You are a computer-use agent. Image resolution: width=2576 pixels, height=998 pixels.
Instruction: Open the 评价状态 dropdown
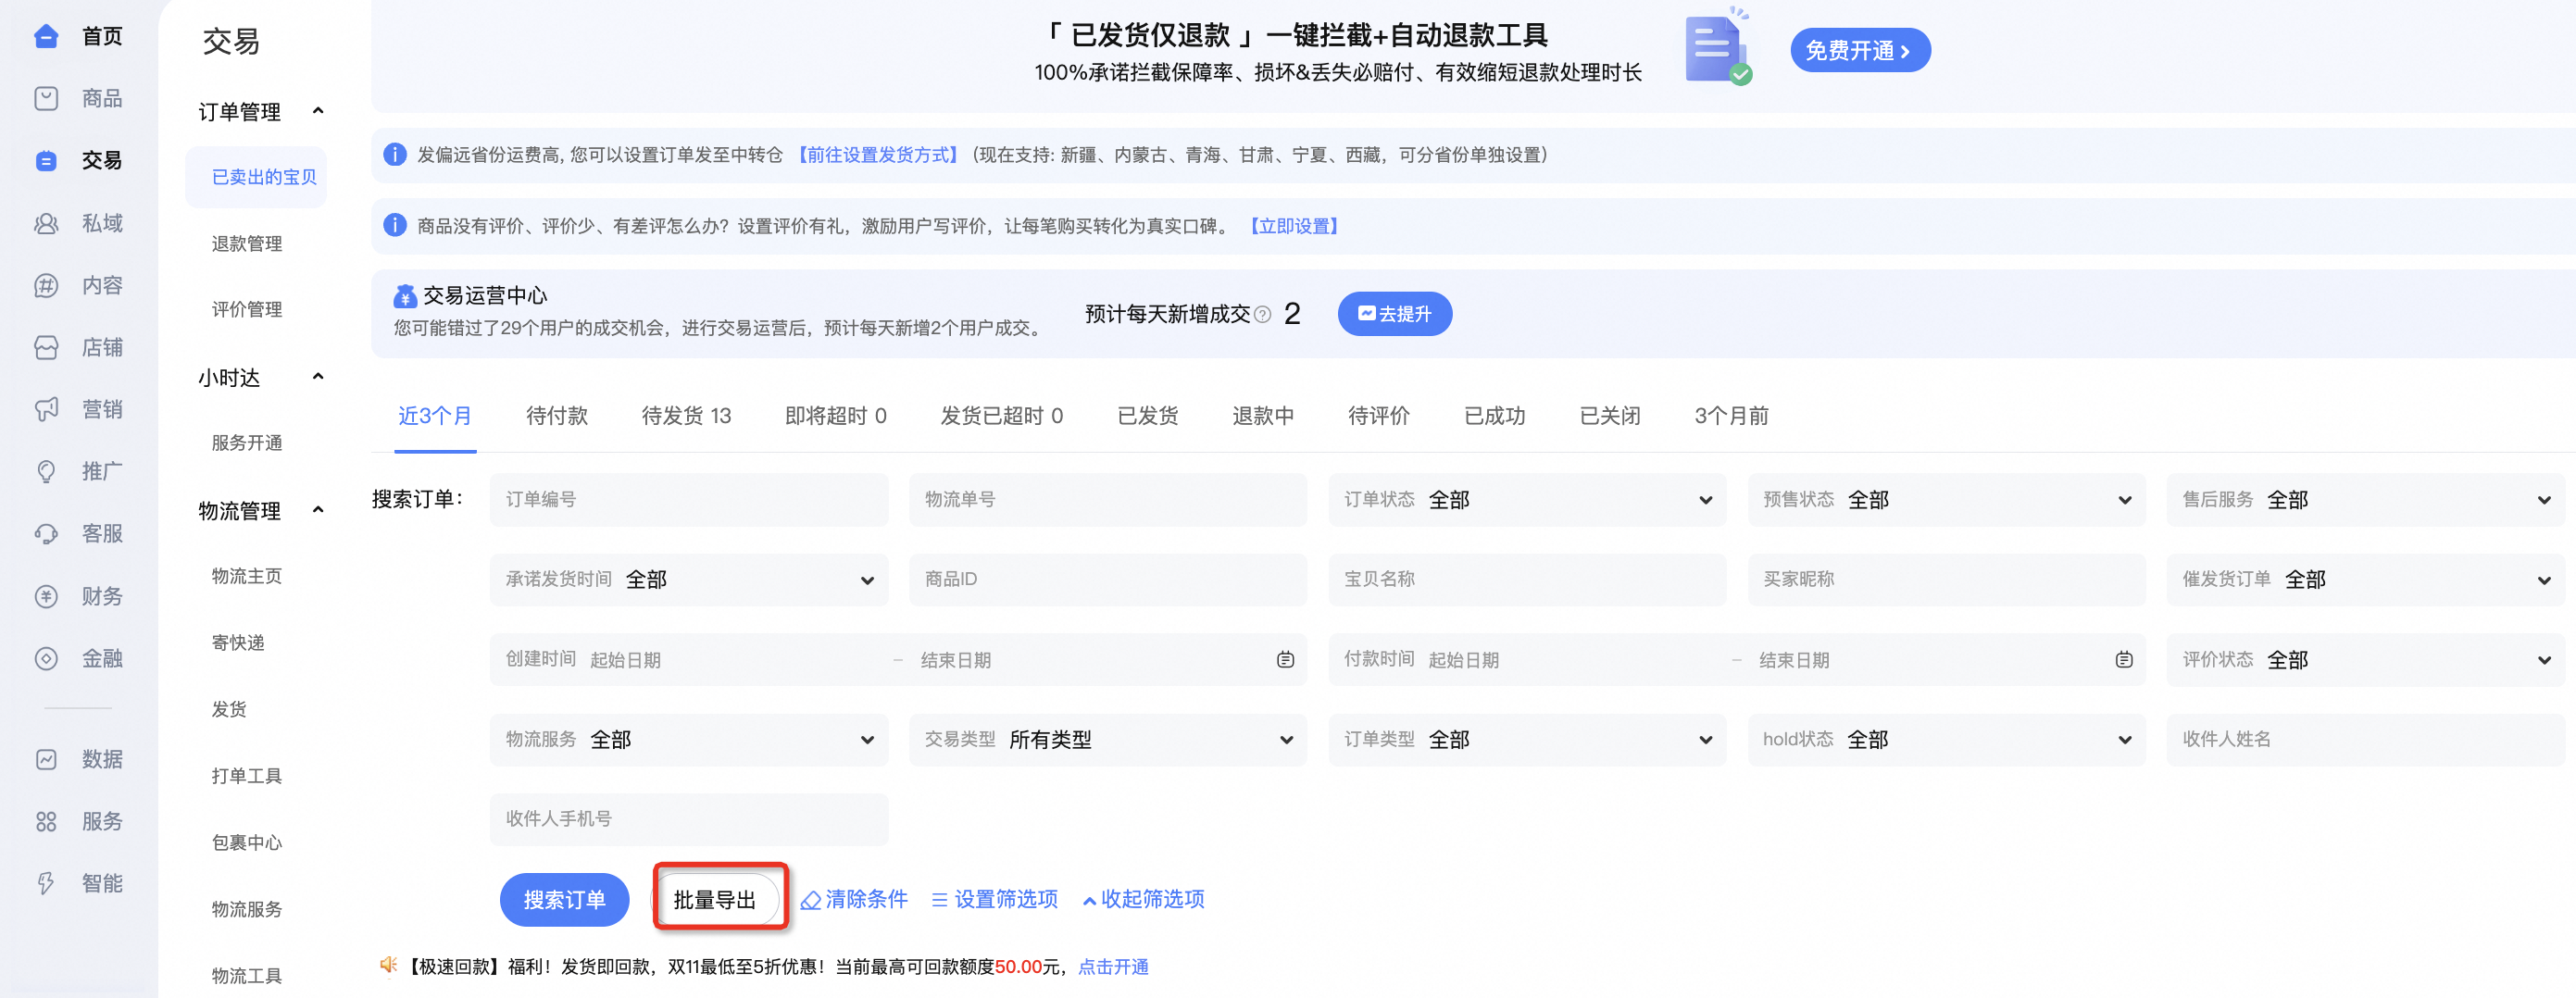[2365, 659]
